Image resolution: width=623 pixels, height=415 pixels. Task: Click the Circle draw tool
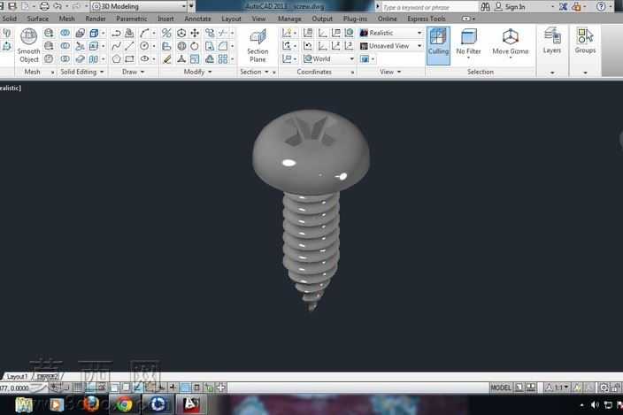click(x=144, y=46)
